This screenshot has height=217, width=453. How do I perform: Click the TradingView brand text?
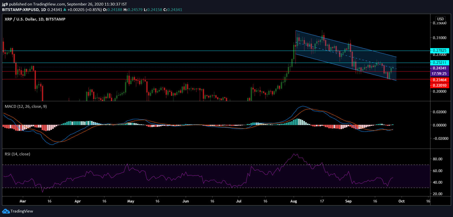click(x=22, y=211)
